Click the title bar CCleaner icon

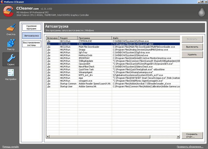[x=2, y=2]
